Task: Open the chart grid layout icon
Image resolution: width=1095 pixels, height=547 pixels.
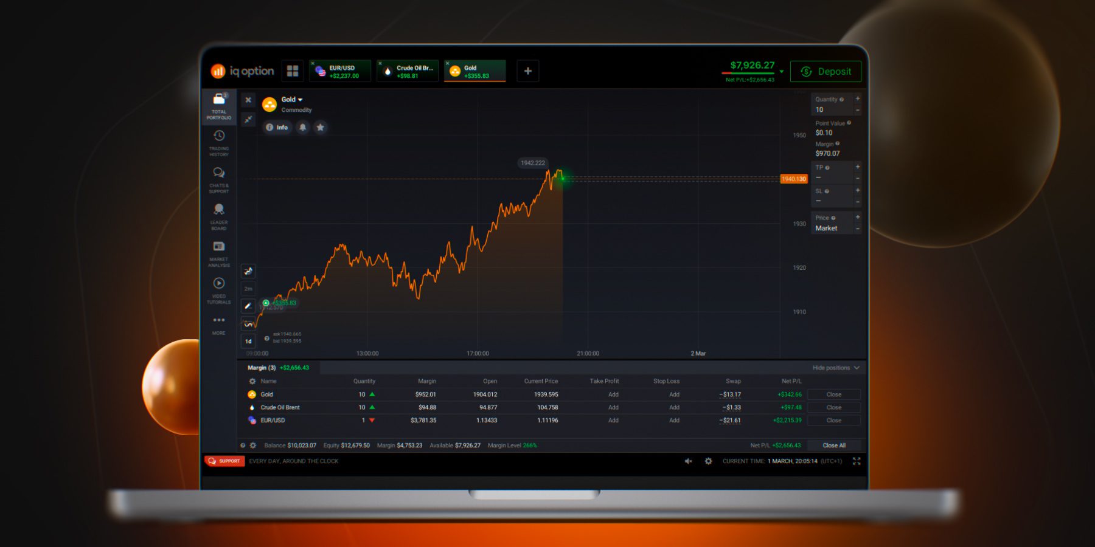Action: click(293, 71)
